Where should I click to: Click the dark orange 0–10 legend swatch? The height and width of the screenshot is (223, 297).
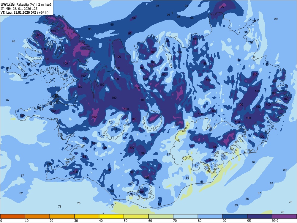coord(12,216)
